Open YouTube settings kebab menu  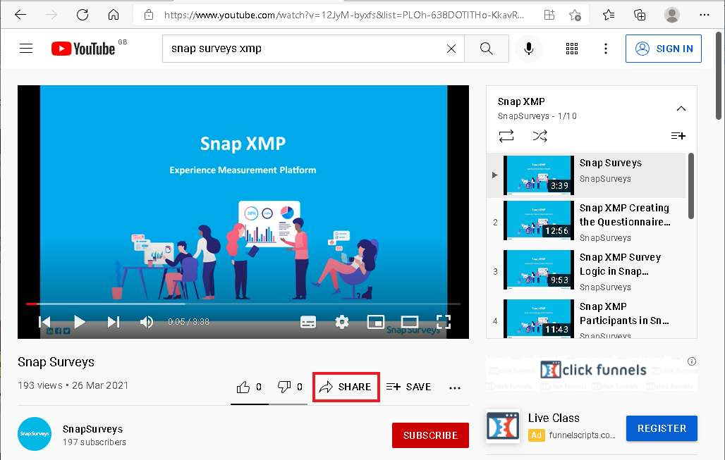[606, 49]
